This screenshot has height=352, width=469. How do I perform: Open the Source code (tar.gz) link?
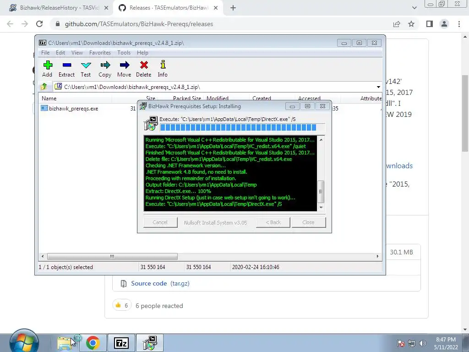[160, 283]
